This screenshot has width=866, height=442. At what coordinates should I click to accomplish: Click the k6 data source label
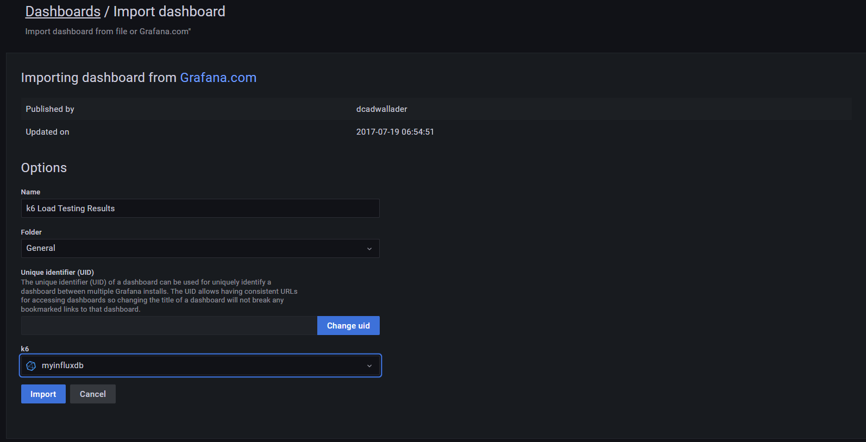tap(25, 349)
